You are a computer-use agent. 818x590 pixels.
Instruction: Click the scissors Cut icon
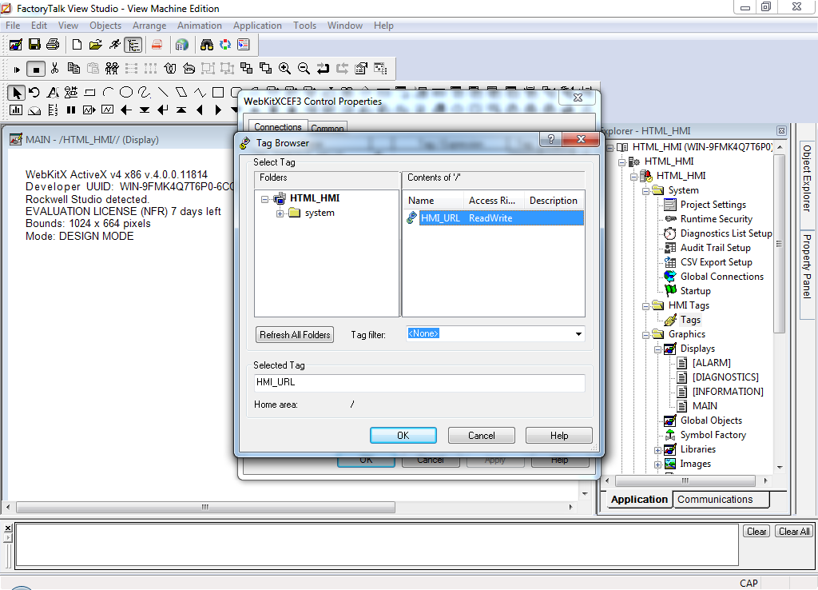(55, 69)
